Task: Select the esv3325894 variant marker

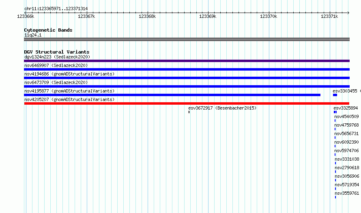Action: tap(335, 112)
